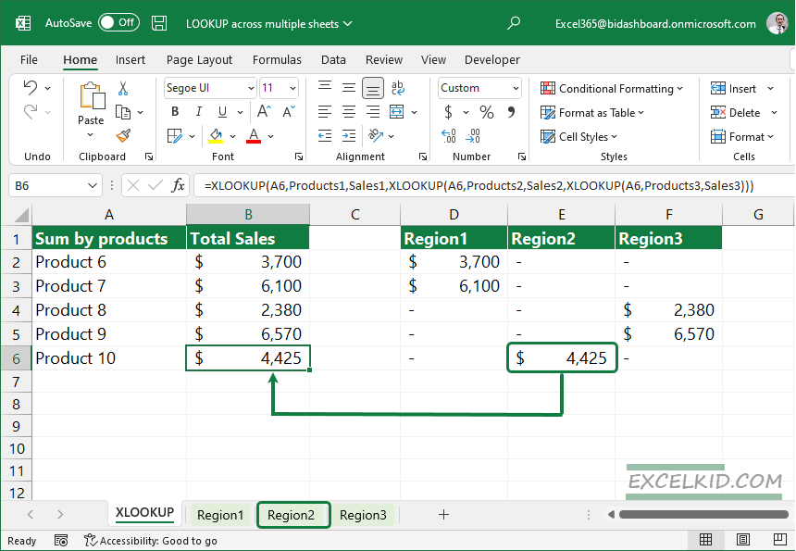This screenshot has height=551, width=796.
Task: Click the Undo arrow icon
Action: pos(30,88)
